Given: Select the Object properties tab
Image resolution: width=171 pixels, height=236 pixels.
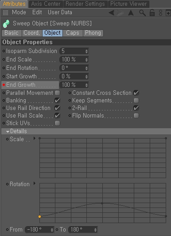Looking at the screenshot, I should tap(52, 33).
